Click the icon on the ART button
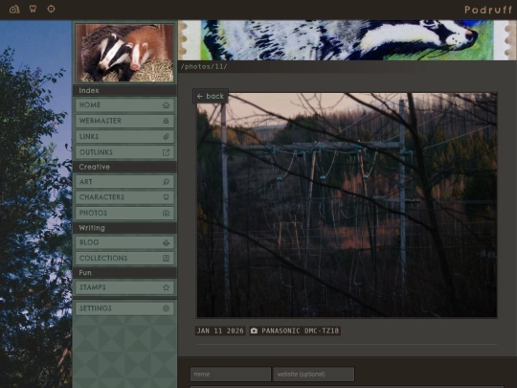 [x=166, y=181]
